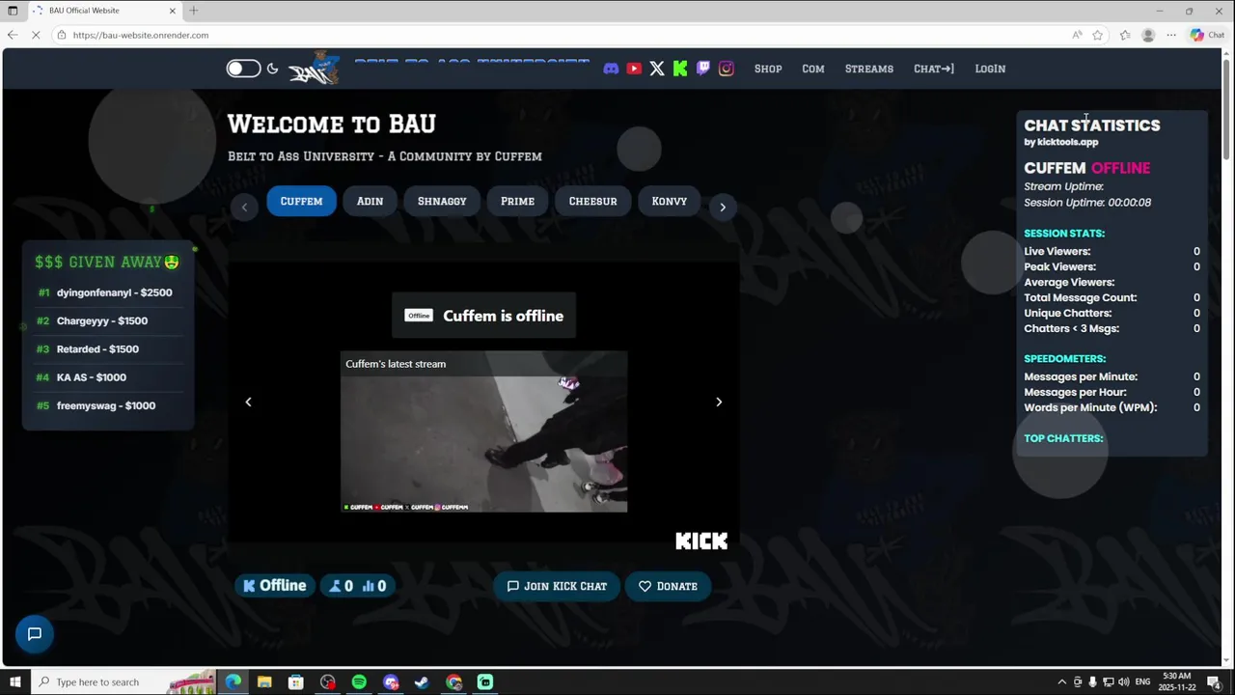Click the volume icon in system tray

(1124, 682)
